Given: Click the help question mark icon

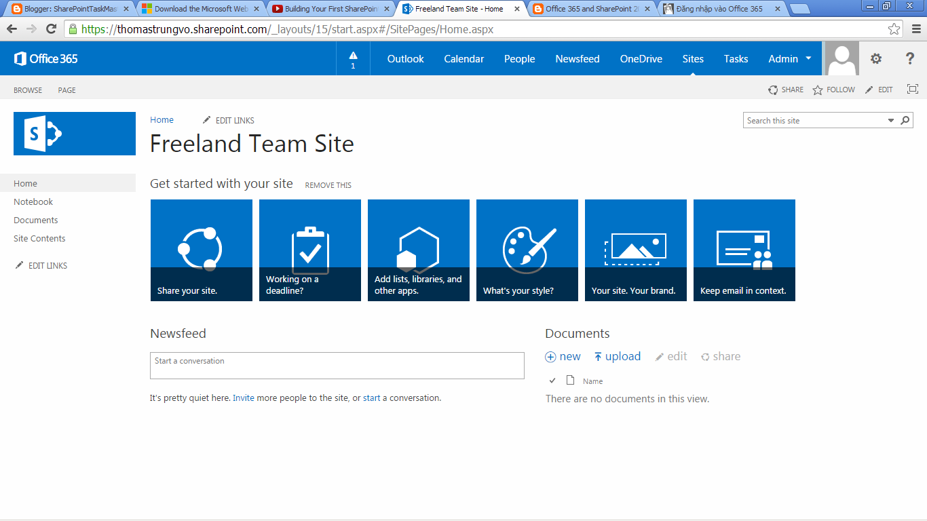Looking at the screenshot, I should (x=910, y=59).
